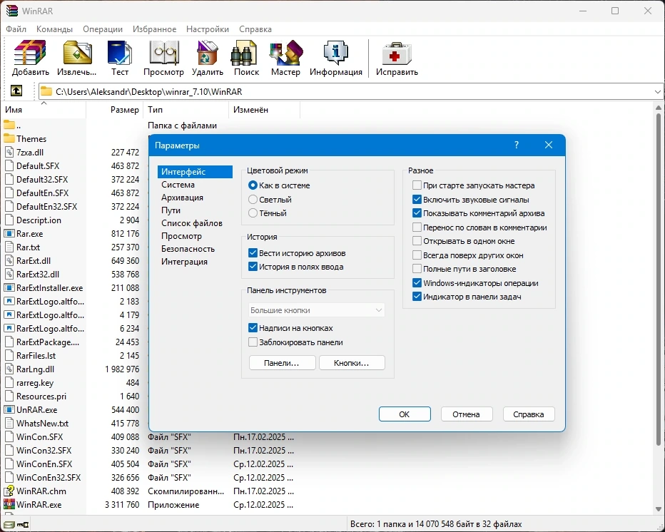665x532 pixels.
Task: Click the Тест toolbar icon
Action: (120, 53)
